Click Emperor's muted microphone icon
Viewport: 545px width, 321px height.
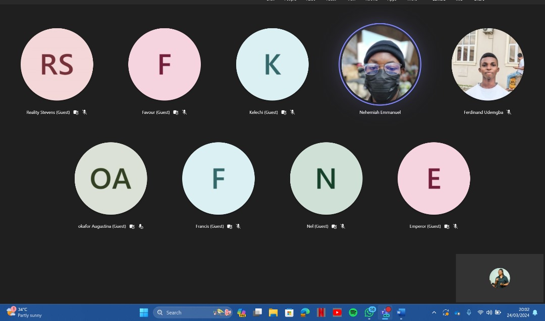point(455,226)
